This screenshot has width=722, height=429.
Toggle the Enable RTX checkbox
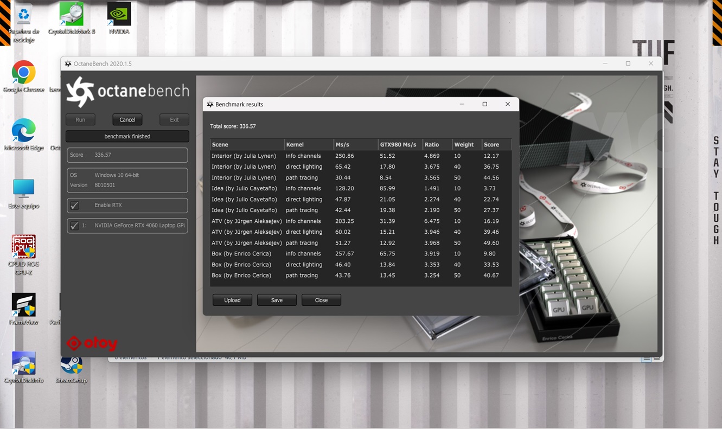(x=75, y=206)
